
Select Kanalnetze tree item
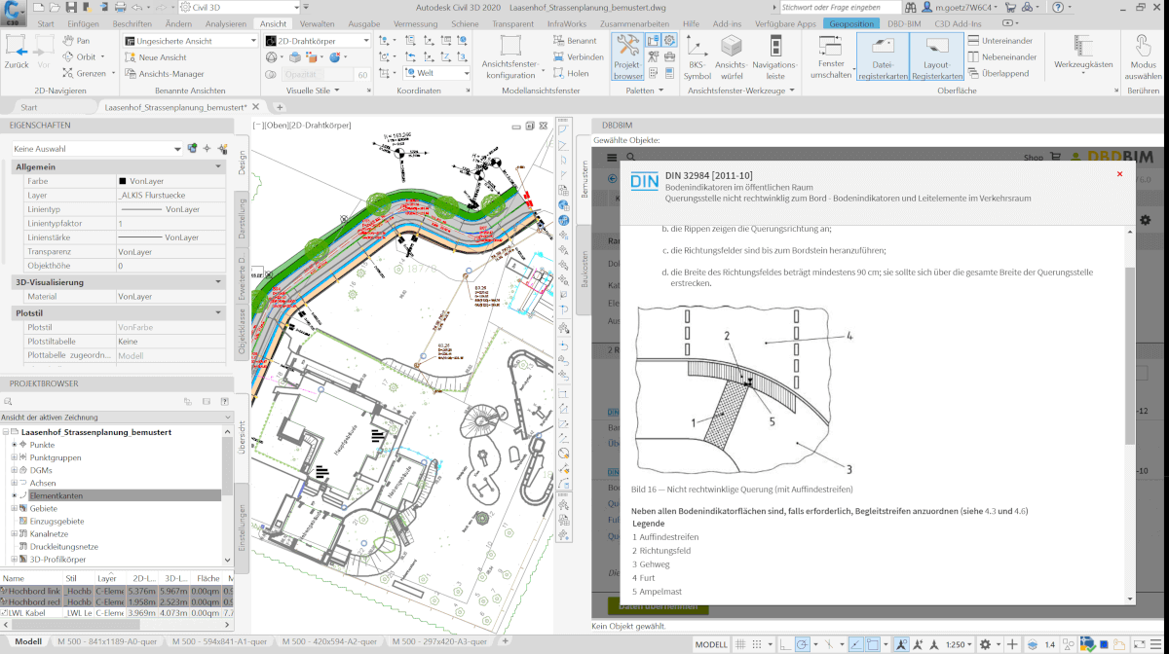point(49,533)
